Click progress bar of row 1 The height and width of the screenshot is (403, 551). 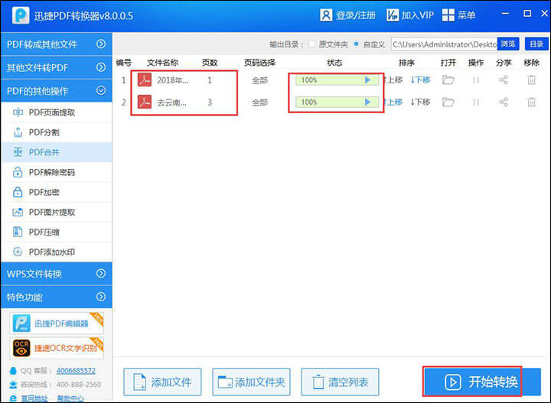pyautogui.click(x=337, y=80)
